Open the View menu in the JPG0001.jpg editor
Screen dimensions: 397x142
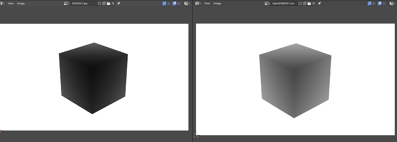tap(11, 3)
